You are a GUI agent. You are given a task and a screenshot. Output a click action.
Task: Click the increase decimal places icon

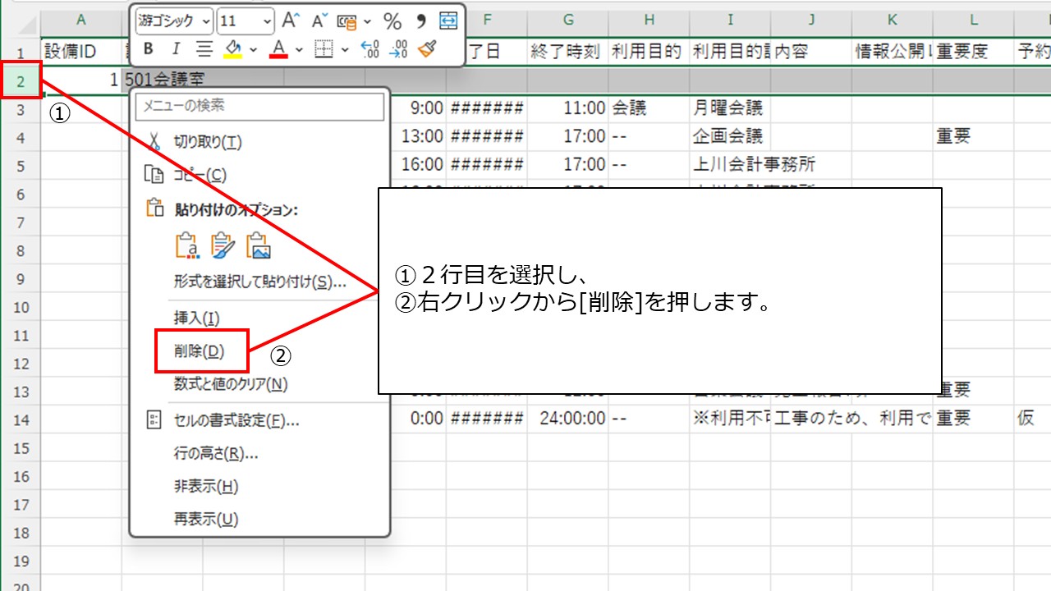pos(370,49)
